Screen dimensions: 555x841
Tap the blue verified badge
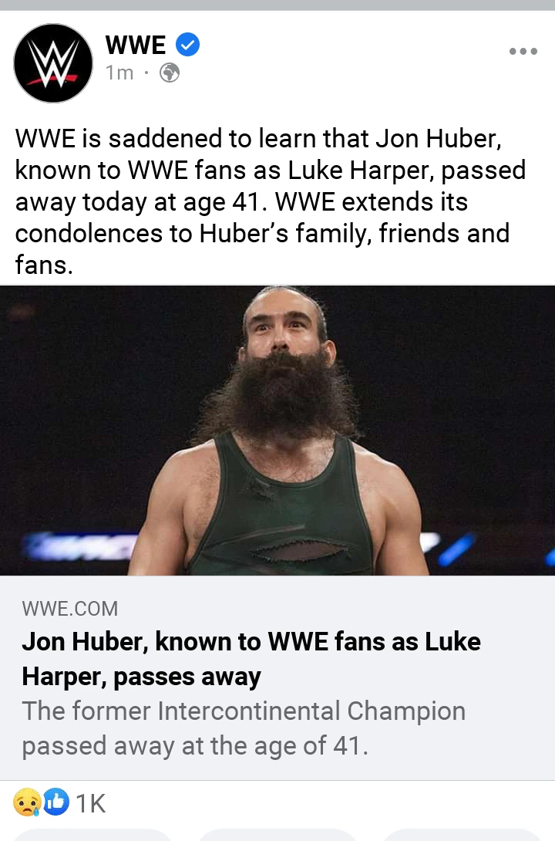(x=187, y=44)
